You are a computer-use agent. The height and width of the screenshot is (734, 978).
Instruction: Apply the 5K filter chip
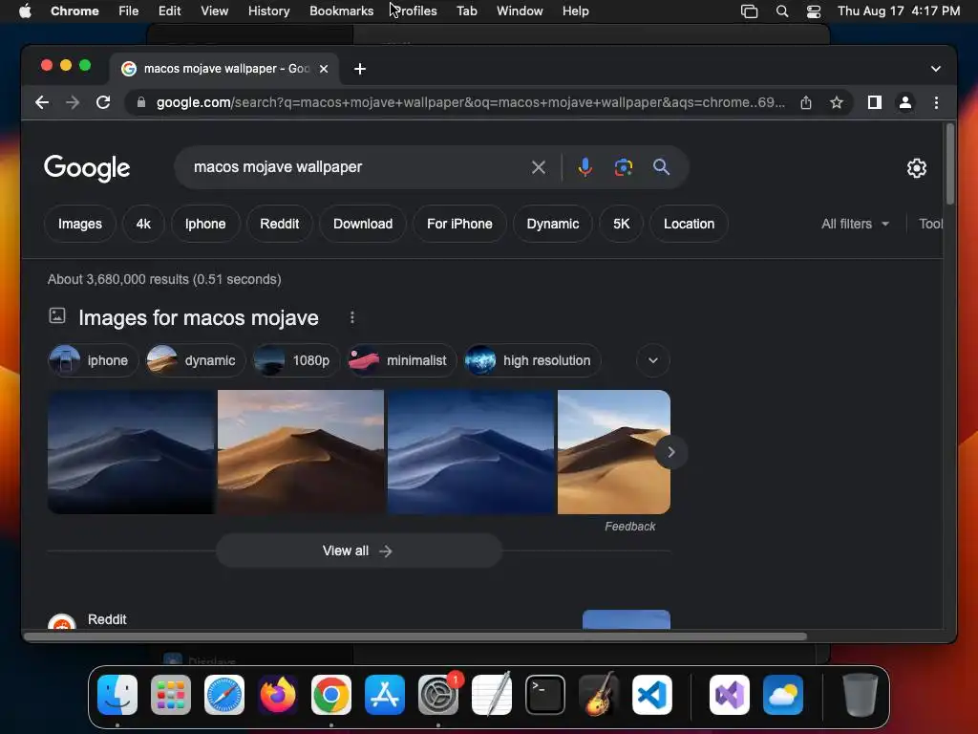coord(621,224)
